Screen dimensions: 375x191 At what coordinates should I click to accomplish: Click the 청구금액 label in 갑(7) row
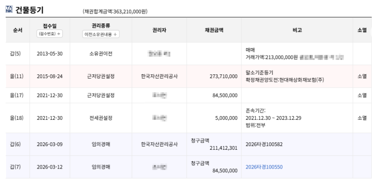pyautogui.click(x=200, y=163)
